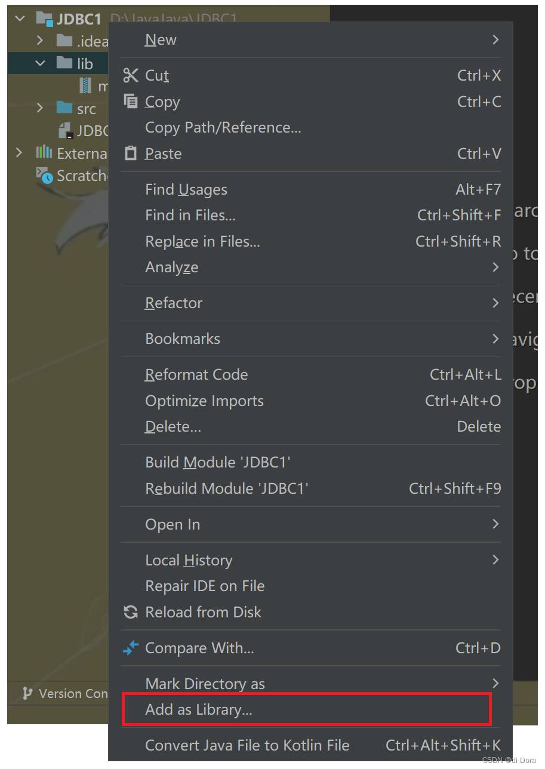
Task: Expand the .idea folder in the tree
Action: pos(39,41)
